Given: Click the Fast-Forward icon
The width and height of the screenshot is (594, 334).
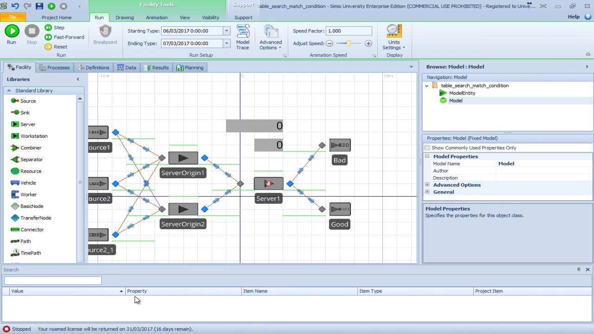Looking at the screenshot, I should click(x=48, y=37).
